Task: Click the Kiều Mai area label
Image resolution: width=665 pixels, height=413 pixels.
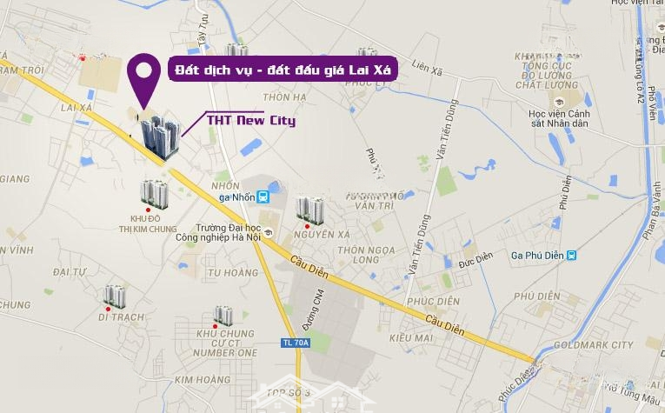Action: point(411,338)
